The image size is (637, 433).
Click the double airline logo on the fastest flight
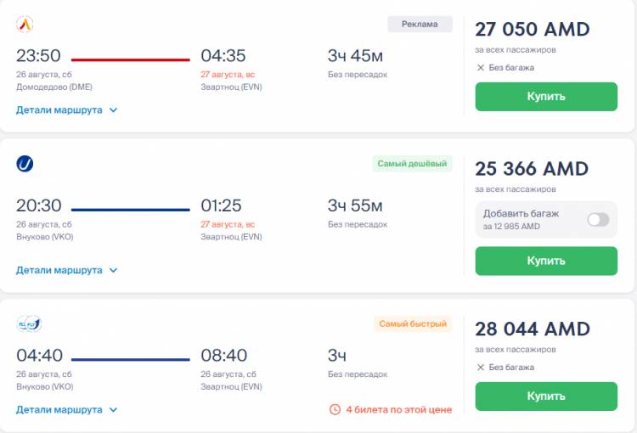click(29, 324)
